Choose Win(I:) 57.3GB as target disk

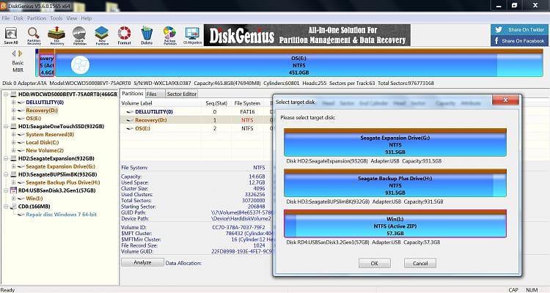pos(395,223)
